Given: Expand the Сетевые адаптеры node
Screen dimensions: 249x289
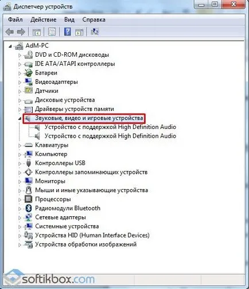Looking at the screenshot, I should point(20,218).
